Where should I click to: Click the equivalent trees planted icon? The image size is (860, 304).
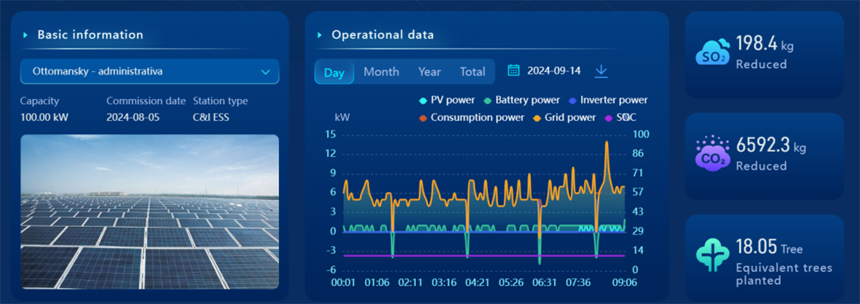712,255
